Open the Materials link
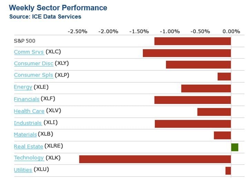The image size is (250, 180). coord(25,134)
